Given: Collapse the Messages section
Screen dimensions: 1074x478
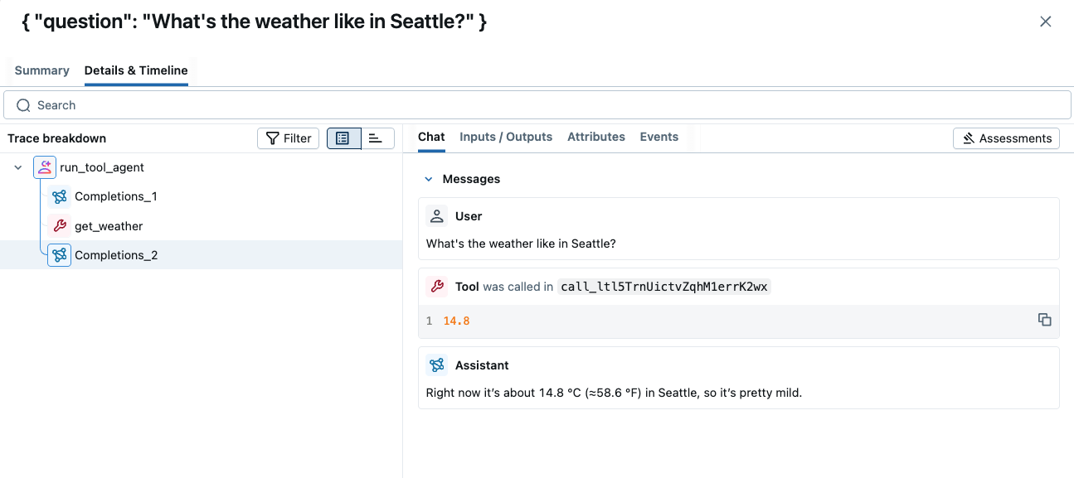Looking at the screenshot, I should point(429,179).
